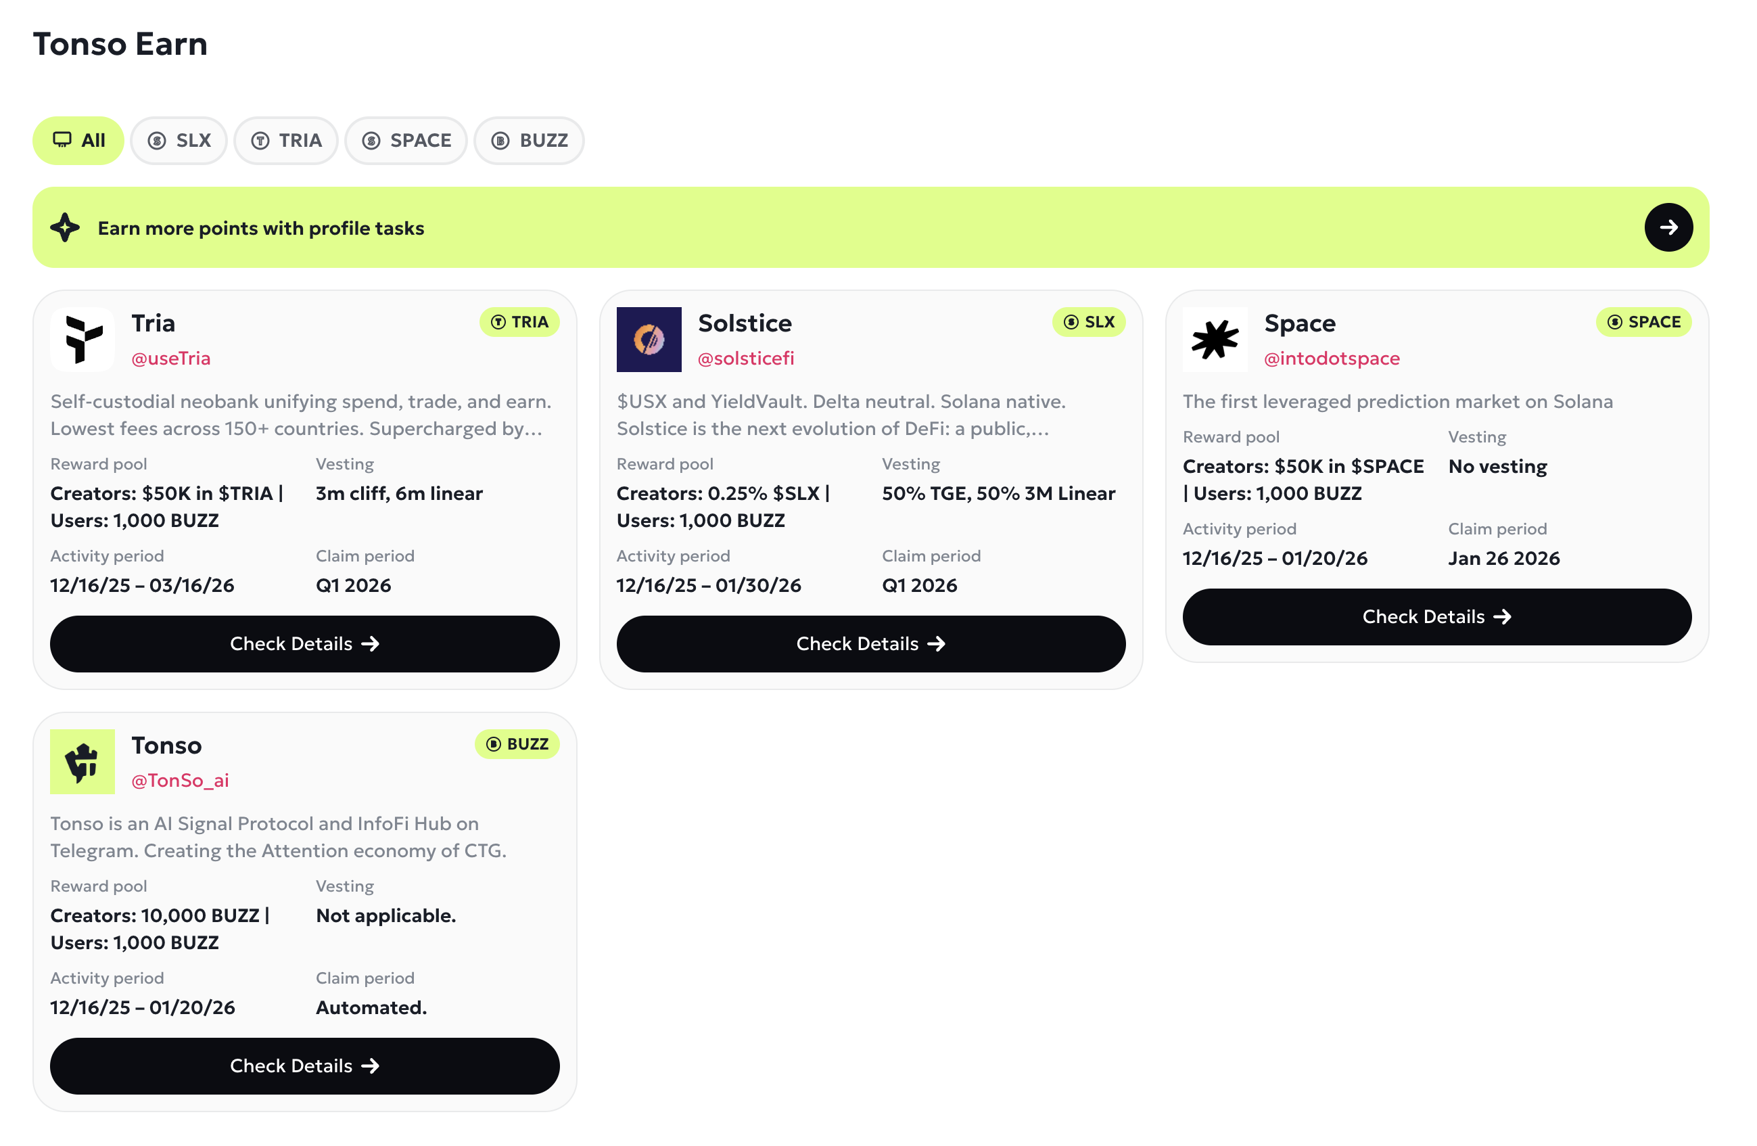Click the sparkle icon on the green banner
1757x1146 pixels.
pyautogui.click(x=66, y=227)
